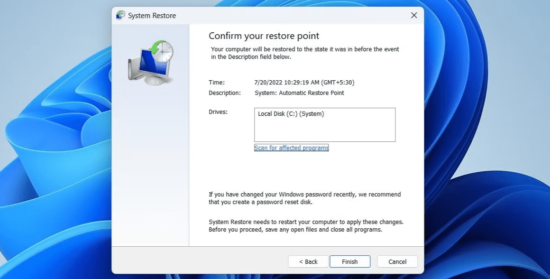Click the System: Automatic Restore Point description
This screenshot has height=279, width=550.
click(x=299, y=93)
